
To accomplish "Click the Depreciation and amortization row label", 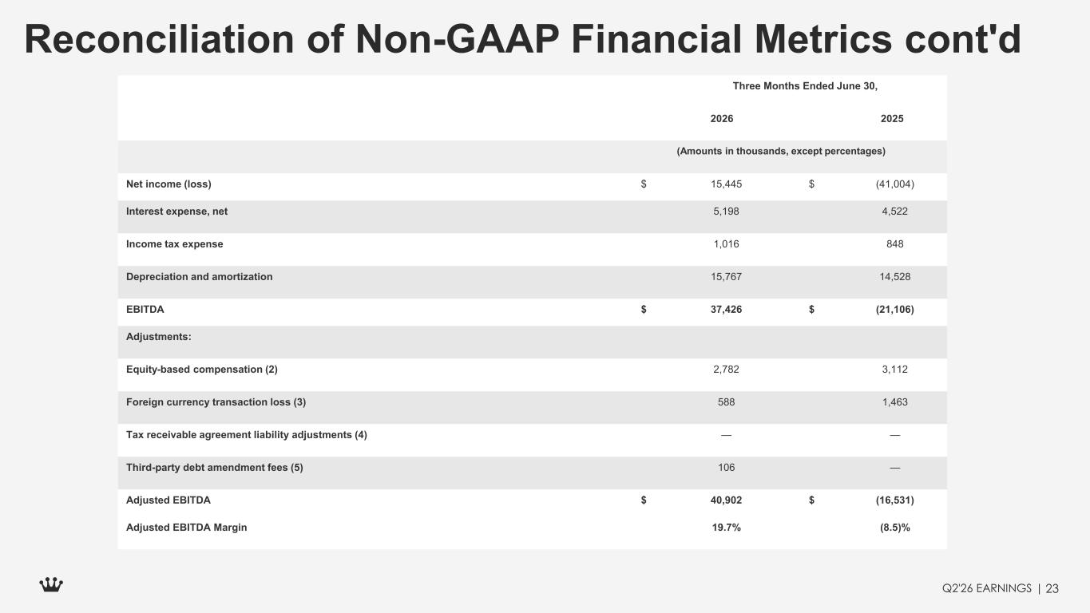I will tap(199, 277).
